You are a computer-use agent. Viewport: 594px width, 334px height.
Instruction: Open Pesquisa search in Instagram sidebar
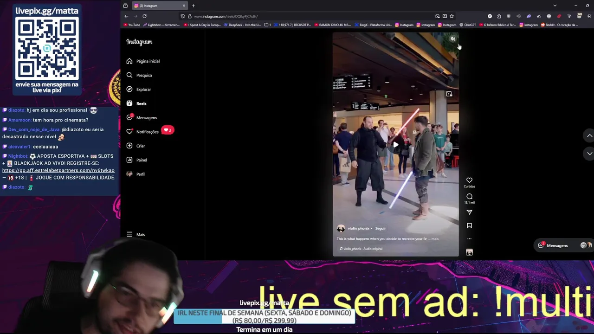(139, 75)
